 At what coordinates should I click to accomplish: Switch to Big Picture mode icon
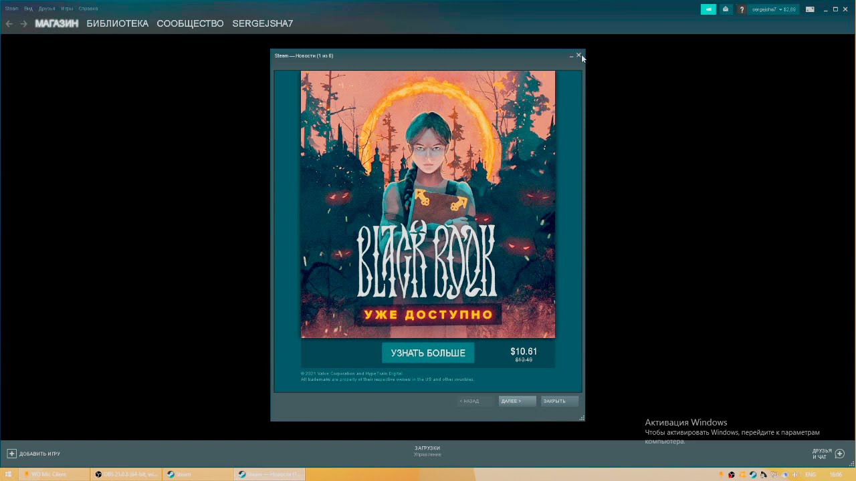coord(810,9)
